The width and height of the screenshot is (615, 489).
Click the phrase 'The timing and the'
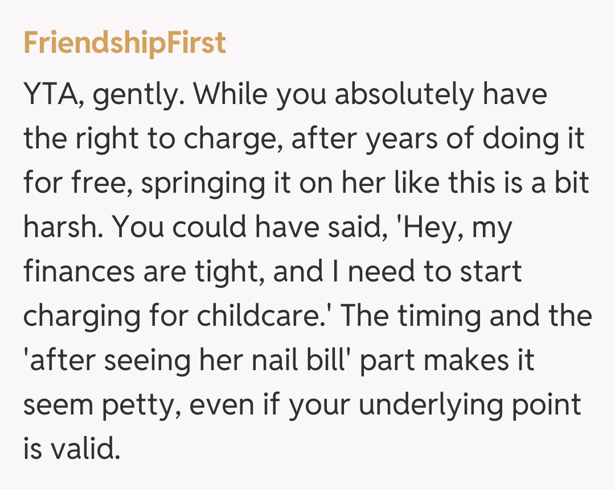point(466,315)
